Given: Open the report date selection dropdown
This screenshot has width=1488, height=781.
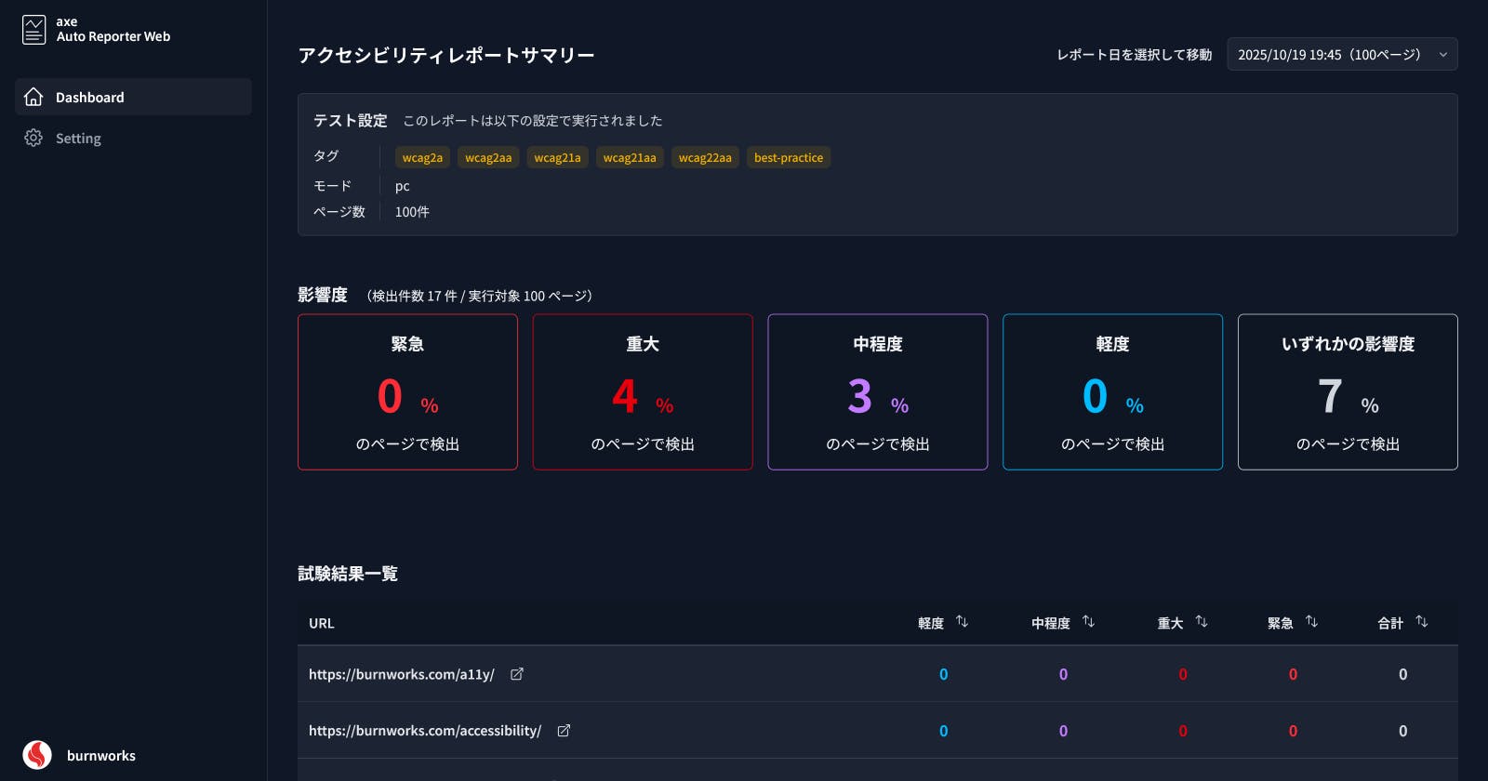Looking at the screenshot, I should click(1342, 54).
